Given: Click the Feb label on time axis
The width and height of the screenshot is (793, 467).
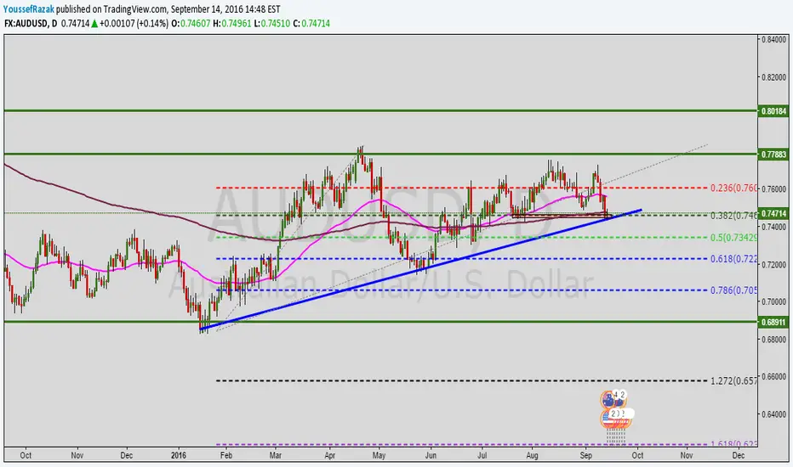Looking at the screenshot, I should (x=226, y=455).
